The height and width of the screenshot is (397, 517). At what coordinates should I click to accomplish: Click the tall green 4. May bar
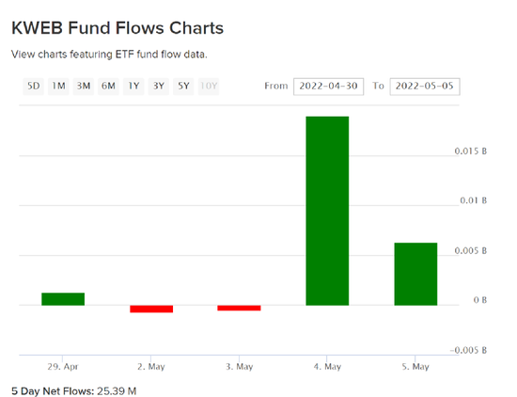pyautogui.click(x=327, y=211)
